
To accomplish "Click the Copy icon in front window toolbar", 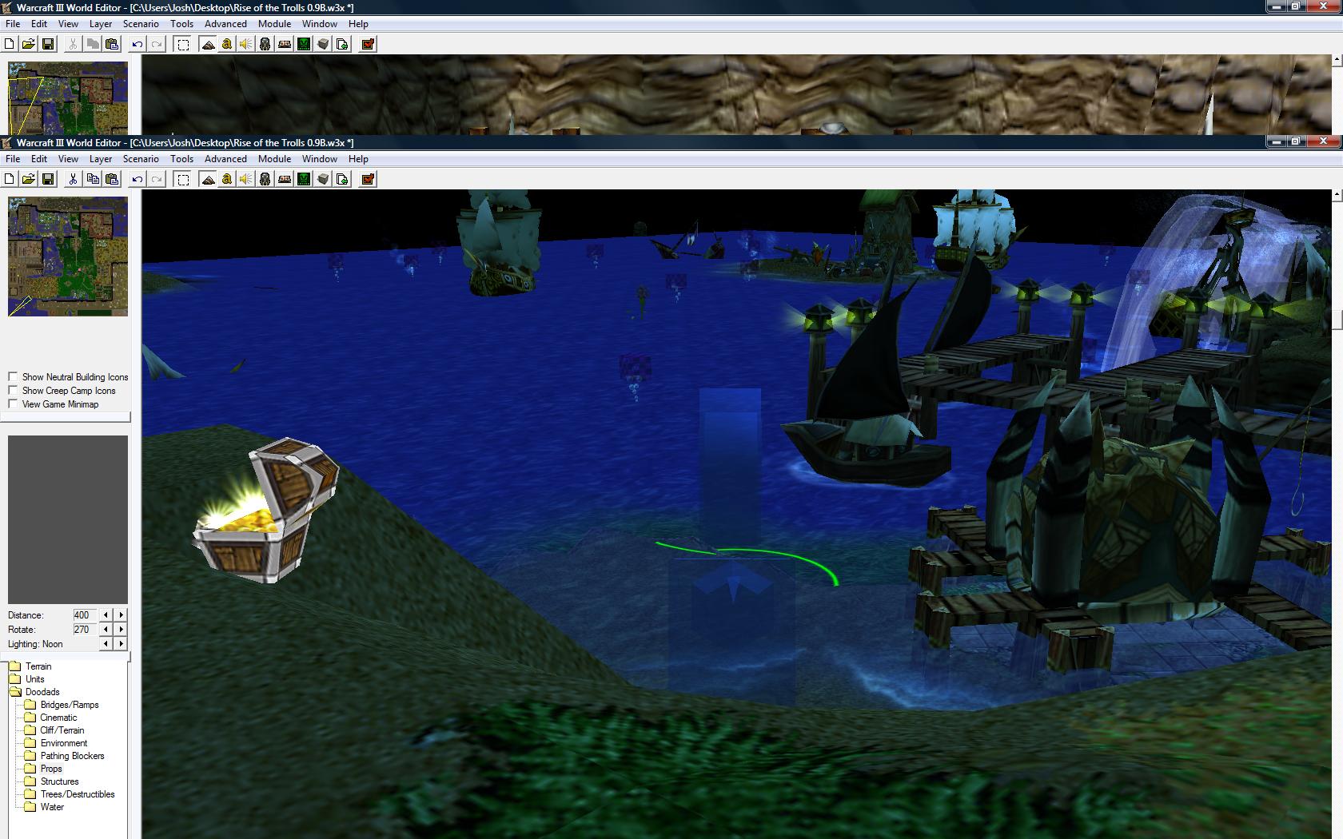I will [x=93, y=179].
